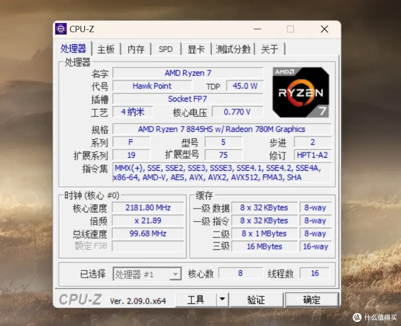401x326 pixels.
Task: Click the process value 4 纳米
Action: [133, 112]
